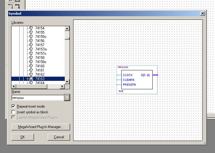Click the libraries list scroll down arrow
This screenshot has width=215, height=153.
click(x=67, y=82)
